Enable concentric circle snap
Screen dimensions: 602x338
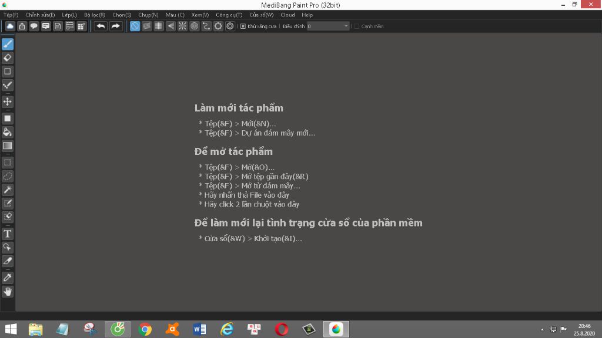[x=194, y=26]
